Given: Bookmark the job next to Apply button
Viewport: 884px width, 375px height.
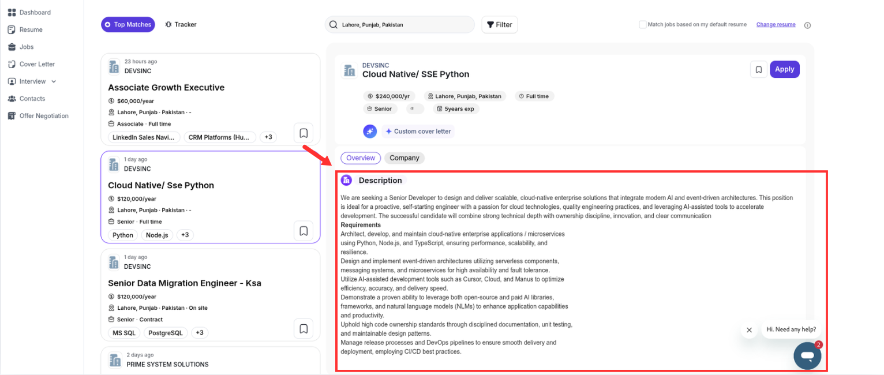Looking at the screenshot, I should pos(759,69).
